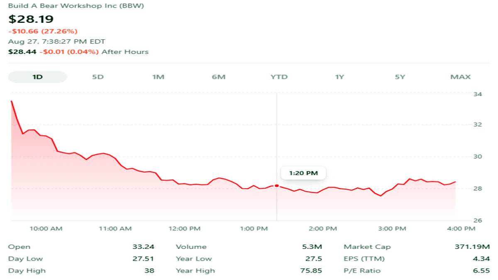
Task: Select the 5Y range tab
Action: [400, 77]
